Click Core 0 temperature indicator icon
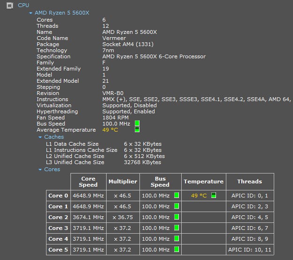Image resolution: width=293 pixels, height=260 pixels. click(x=214, y=196)
